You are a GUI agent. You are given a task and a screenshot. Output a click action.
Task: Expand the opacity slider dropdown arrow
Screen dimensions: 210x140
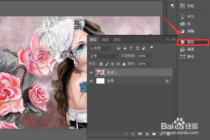point(151,56)
